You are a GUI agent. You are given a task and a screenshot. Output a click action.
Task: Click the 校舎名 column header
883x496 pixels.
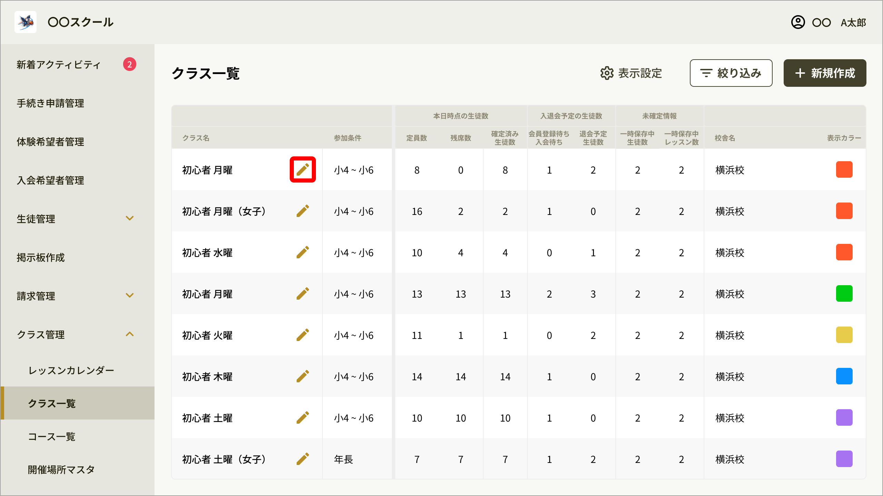(x=725, y=138)
